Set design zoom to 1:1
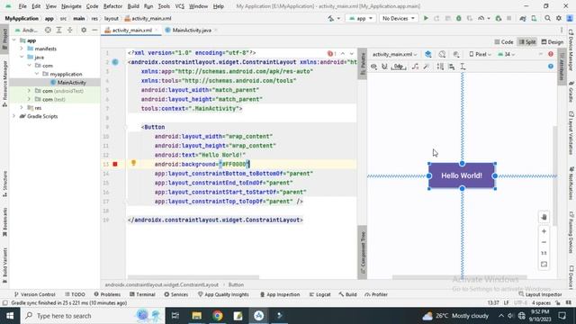 [x=544, y=253]
